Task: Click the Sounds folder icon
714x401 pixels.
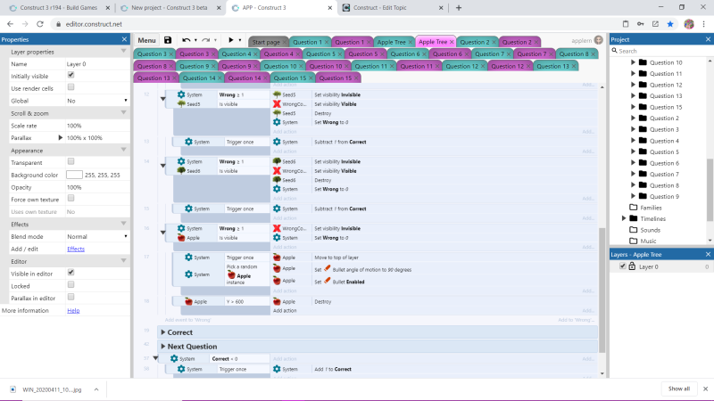Action: 634,230
